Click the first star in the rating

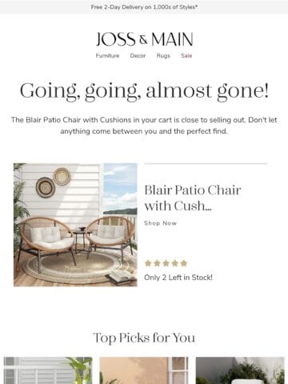coord(148,263)
